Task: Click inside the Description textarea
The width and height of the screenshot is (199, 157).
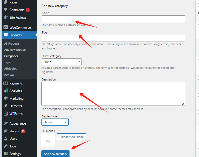Action: (113, 94)
